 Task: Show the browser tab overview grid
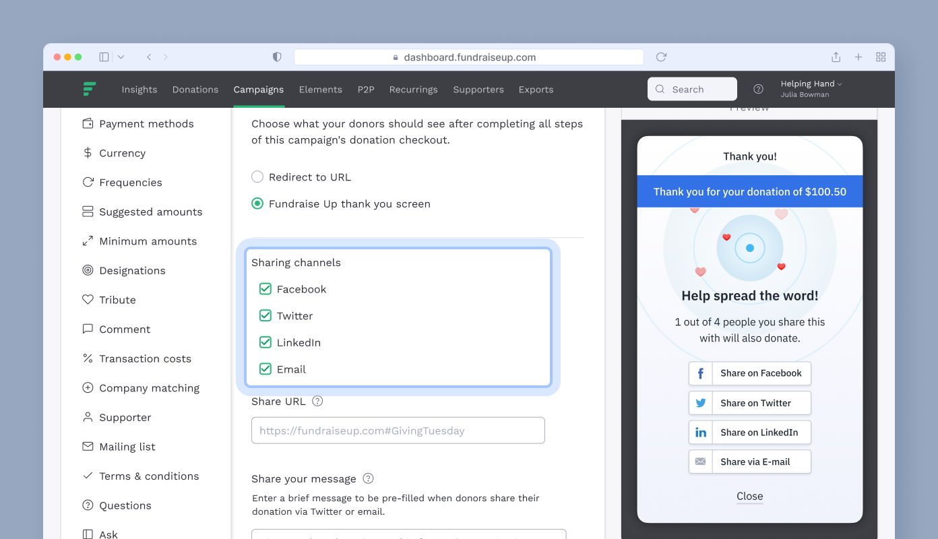pyautogui.click(x=881, y=57)
